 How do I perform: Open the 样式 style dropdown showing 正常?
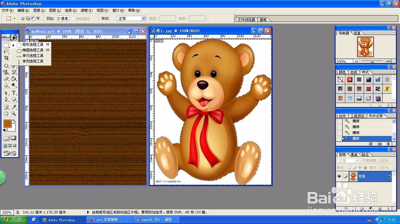pos(131,19)
